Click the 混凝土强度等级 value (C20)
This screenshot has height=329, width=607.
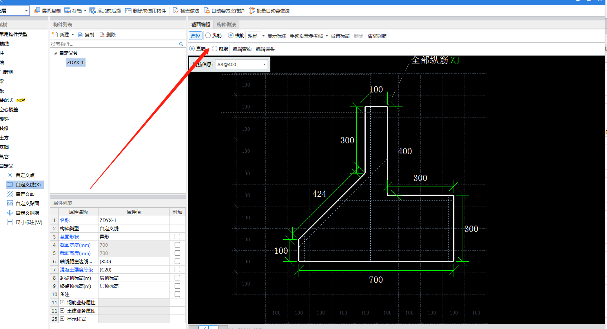[x=134, y=269]
